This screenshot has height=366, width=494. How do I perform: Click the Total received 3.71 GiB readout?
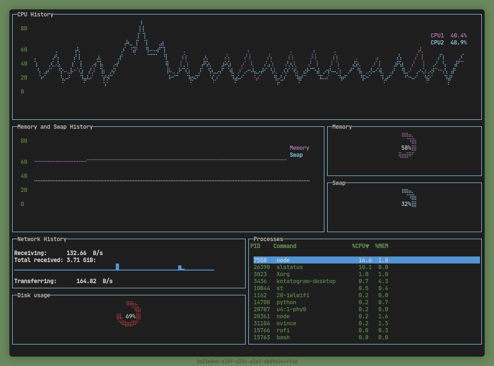(55, 260)
